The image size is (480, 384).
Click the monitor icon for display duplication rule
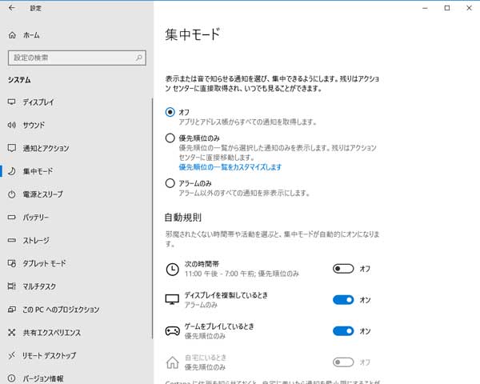(x=172, y=299)
